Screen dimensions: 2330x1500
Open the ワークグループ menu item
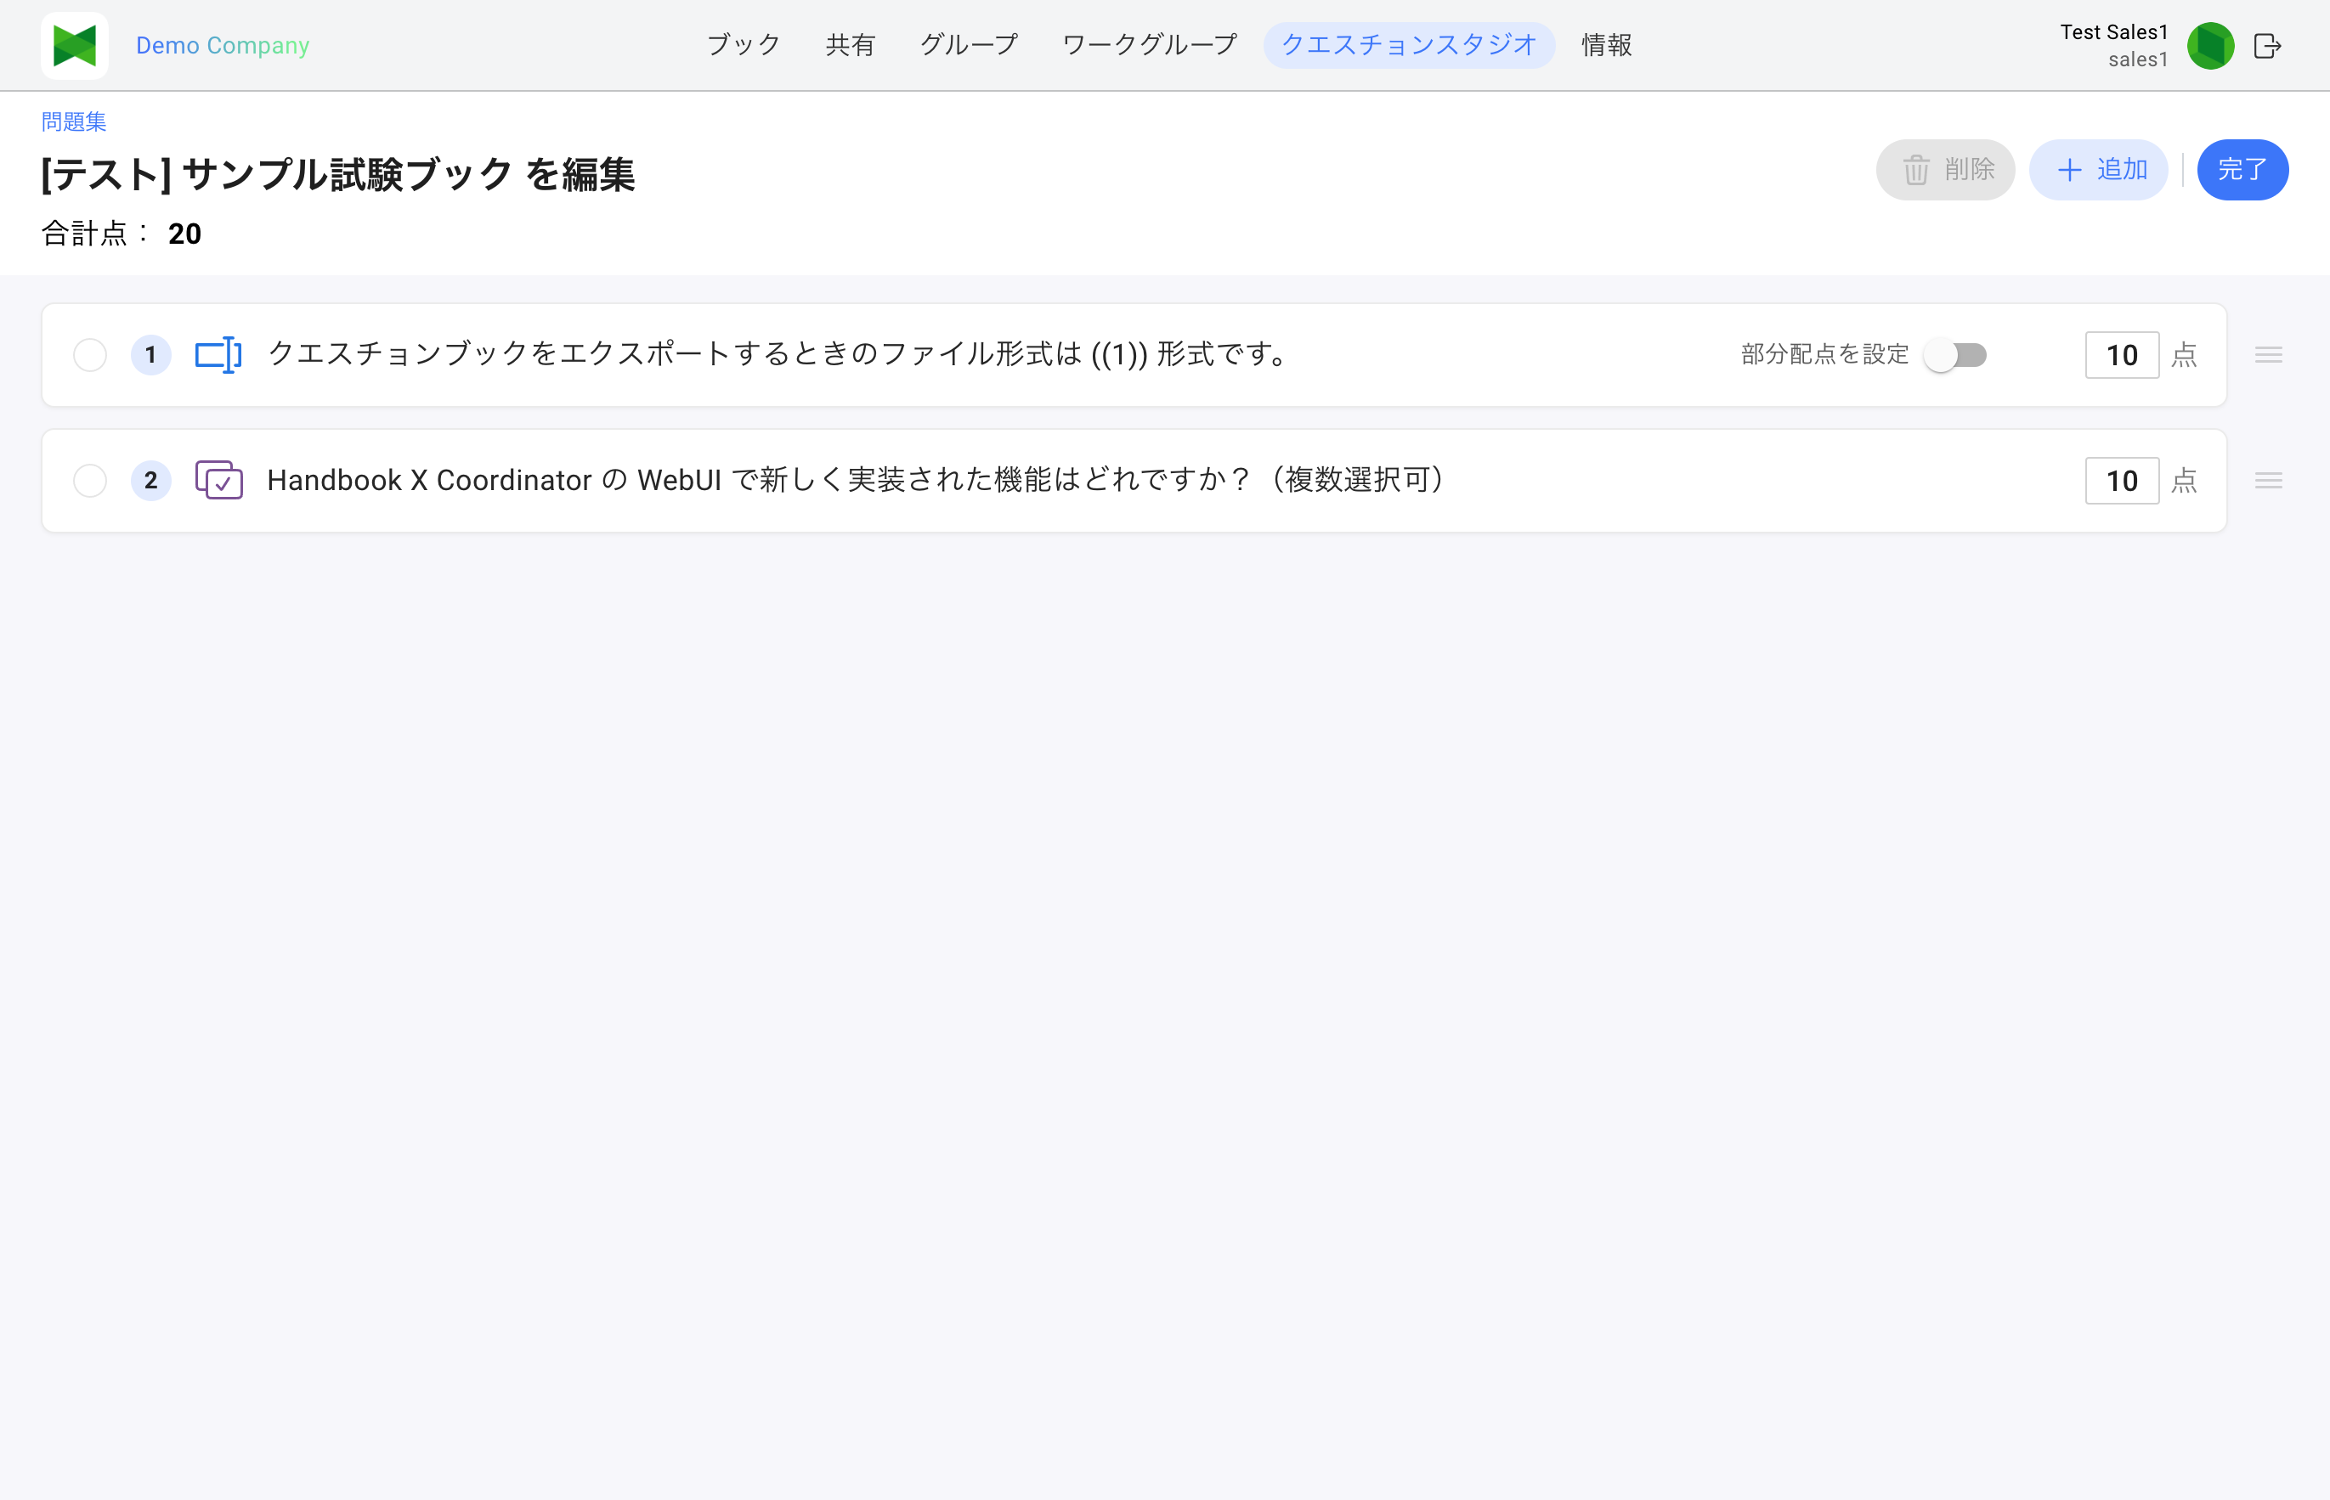[x=1149, y=45]
